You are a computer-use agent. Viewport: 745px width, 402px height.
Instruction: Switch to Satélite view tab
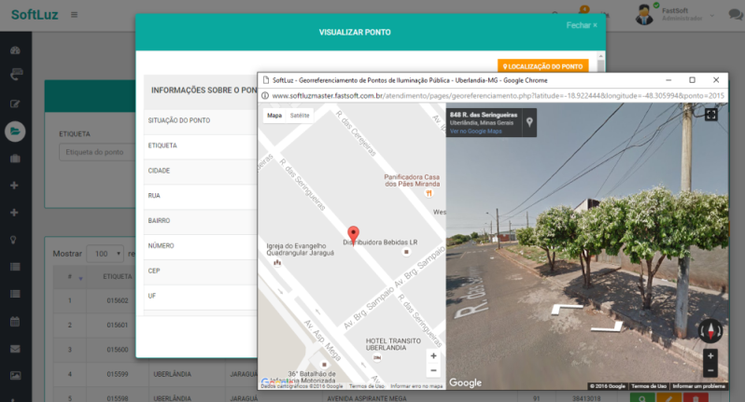[x=300, y=116]
